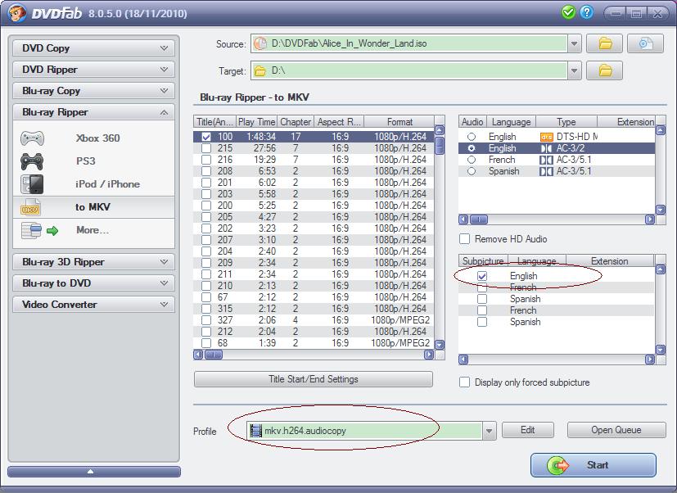Click Start button
Image resolution: width=677 pixels, height=493 pixels.
pyautogui.click(x=594, y=465)
